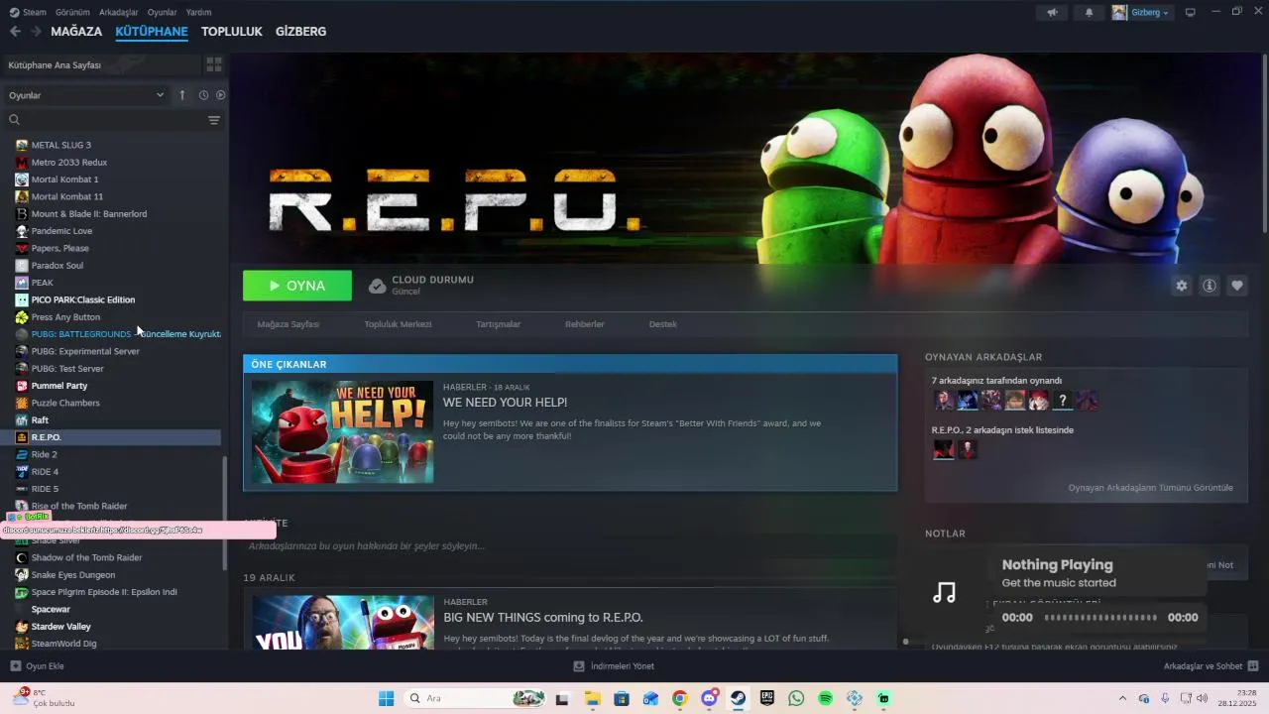Open the Mağaza Sayfası game tab
Viewport: 1269px width, 714px height.
click(288, 324)
